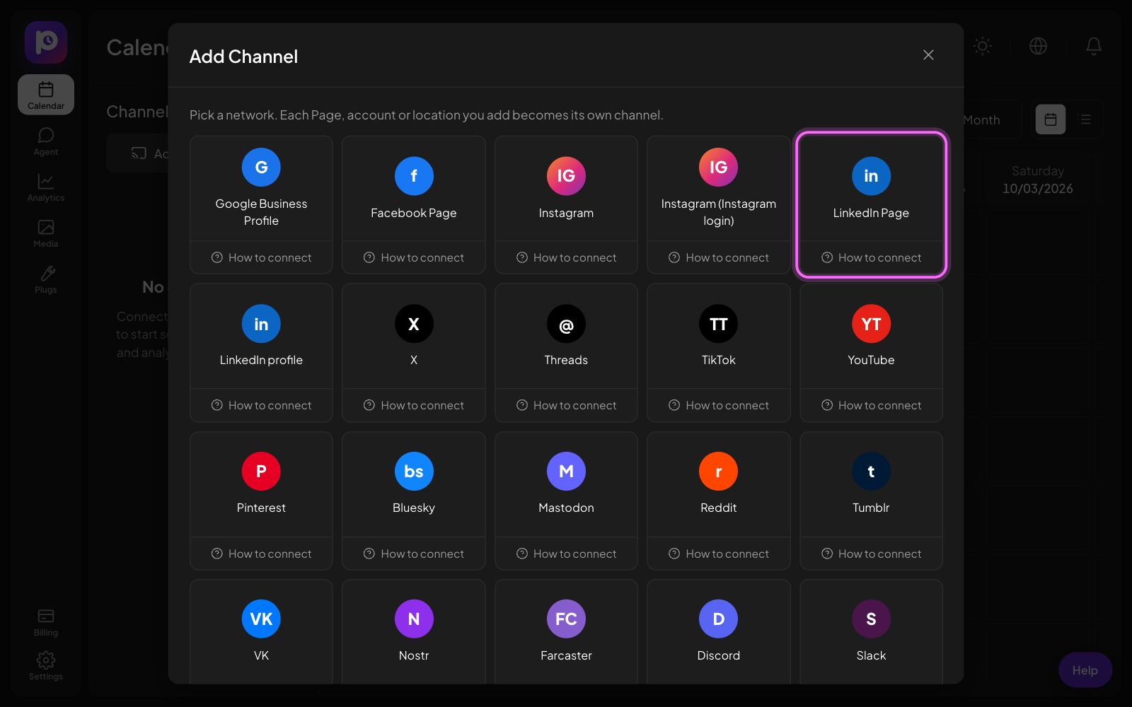This screenshot has width=1132, height=707.
Task: Open How to connect under Threads
Action: [x=566, y=405]
